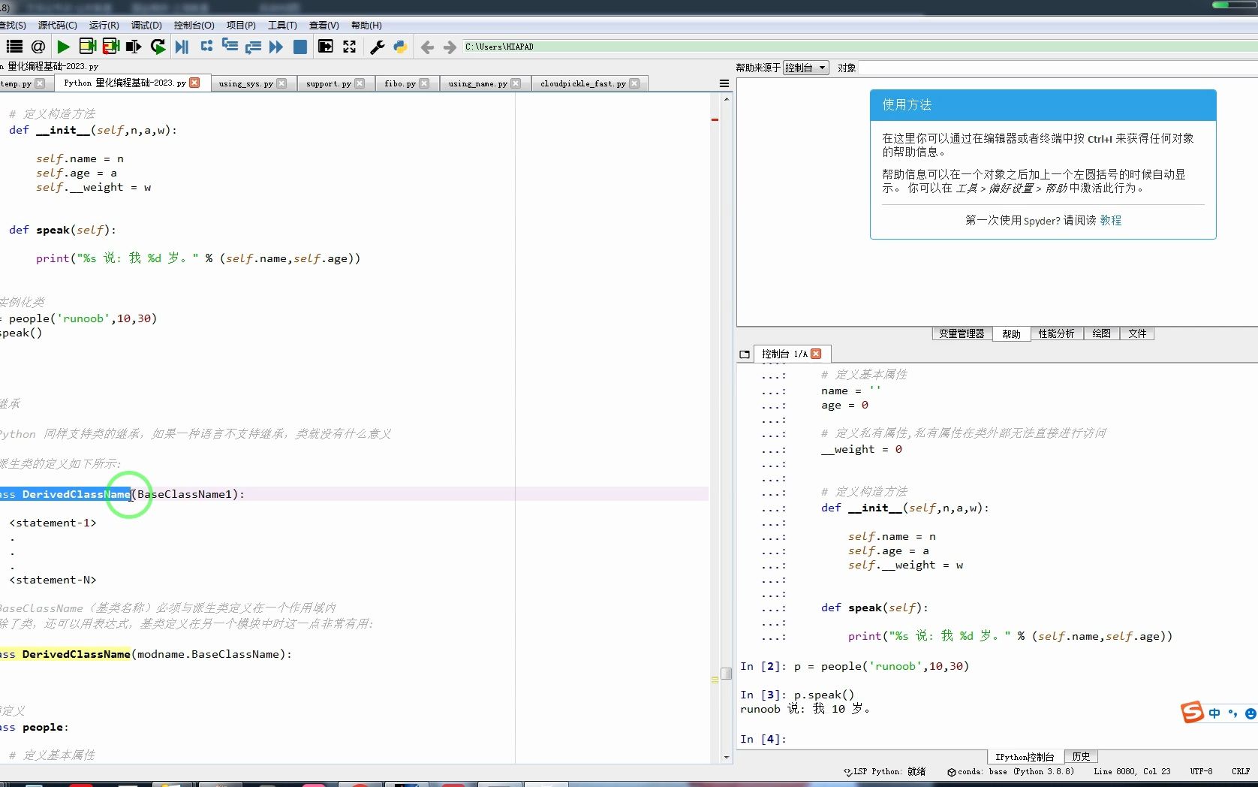1258x787 pixels.
Task: Switch to fibo.py editor tab
Action: point(399,83)
